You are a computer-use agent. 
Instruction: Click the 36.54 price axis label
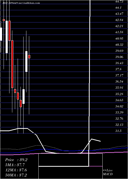[119, 82]
